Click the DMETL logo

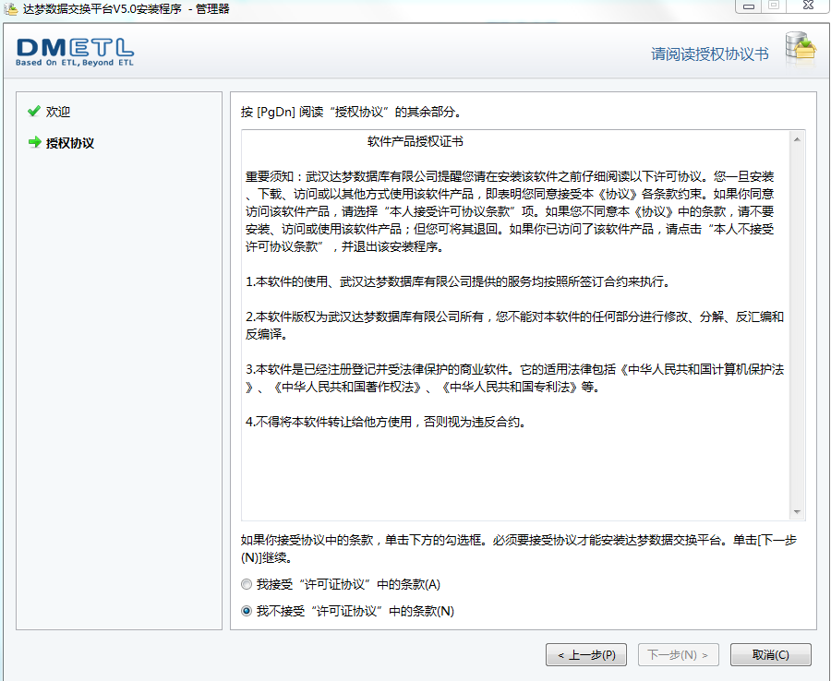tap(75, 52)
